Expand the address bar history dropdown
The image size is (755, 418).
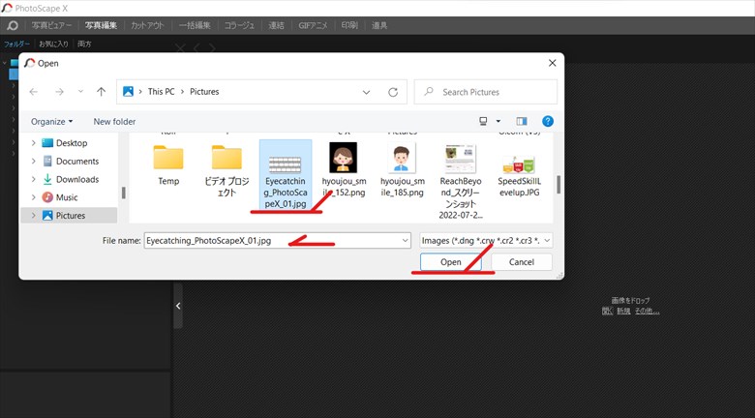click(366, 92)
